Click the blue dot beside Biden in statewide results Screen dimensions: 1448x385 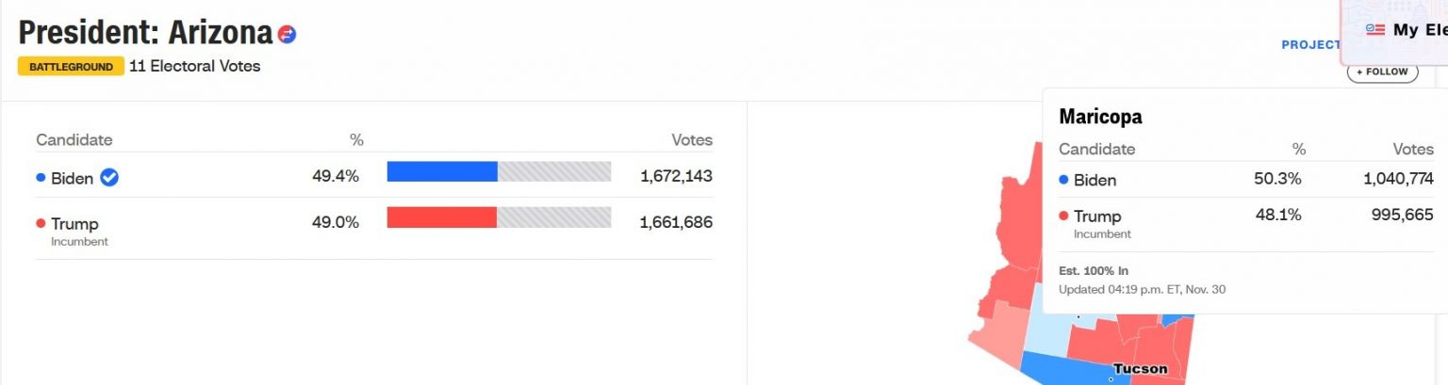click(x=41, y=177)
